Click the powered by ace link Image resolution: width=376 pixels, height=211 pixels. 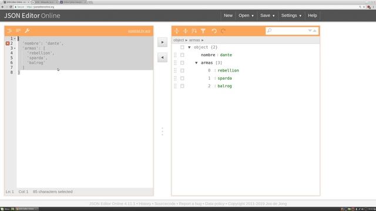[139, 31]
